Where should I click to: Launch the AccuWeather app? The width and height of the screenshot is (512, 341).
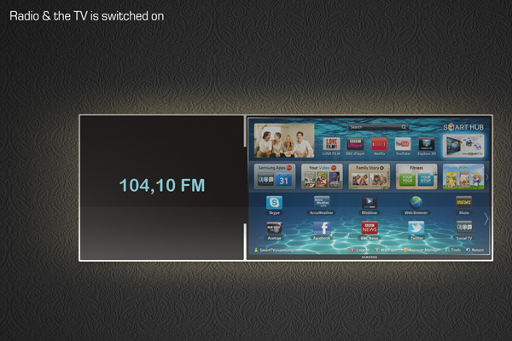[x=322, y=203]
